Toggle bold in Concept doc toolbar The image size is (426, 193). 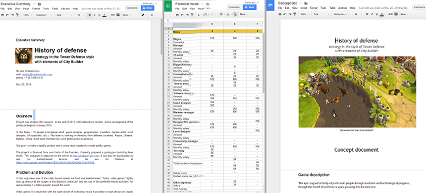[367, 14]
